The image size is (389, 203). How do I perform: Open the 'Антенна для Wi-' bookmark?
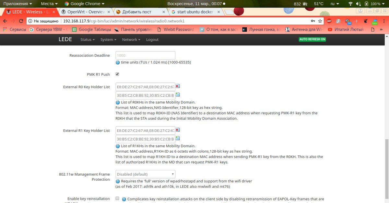click(304, 29)
